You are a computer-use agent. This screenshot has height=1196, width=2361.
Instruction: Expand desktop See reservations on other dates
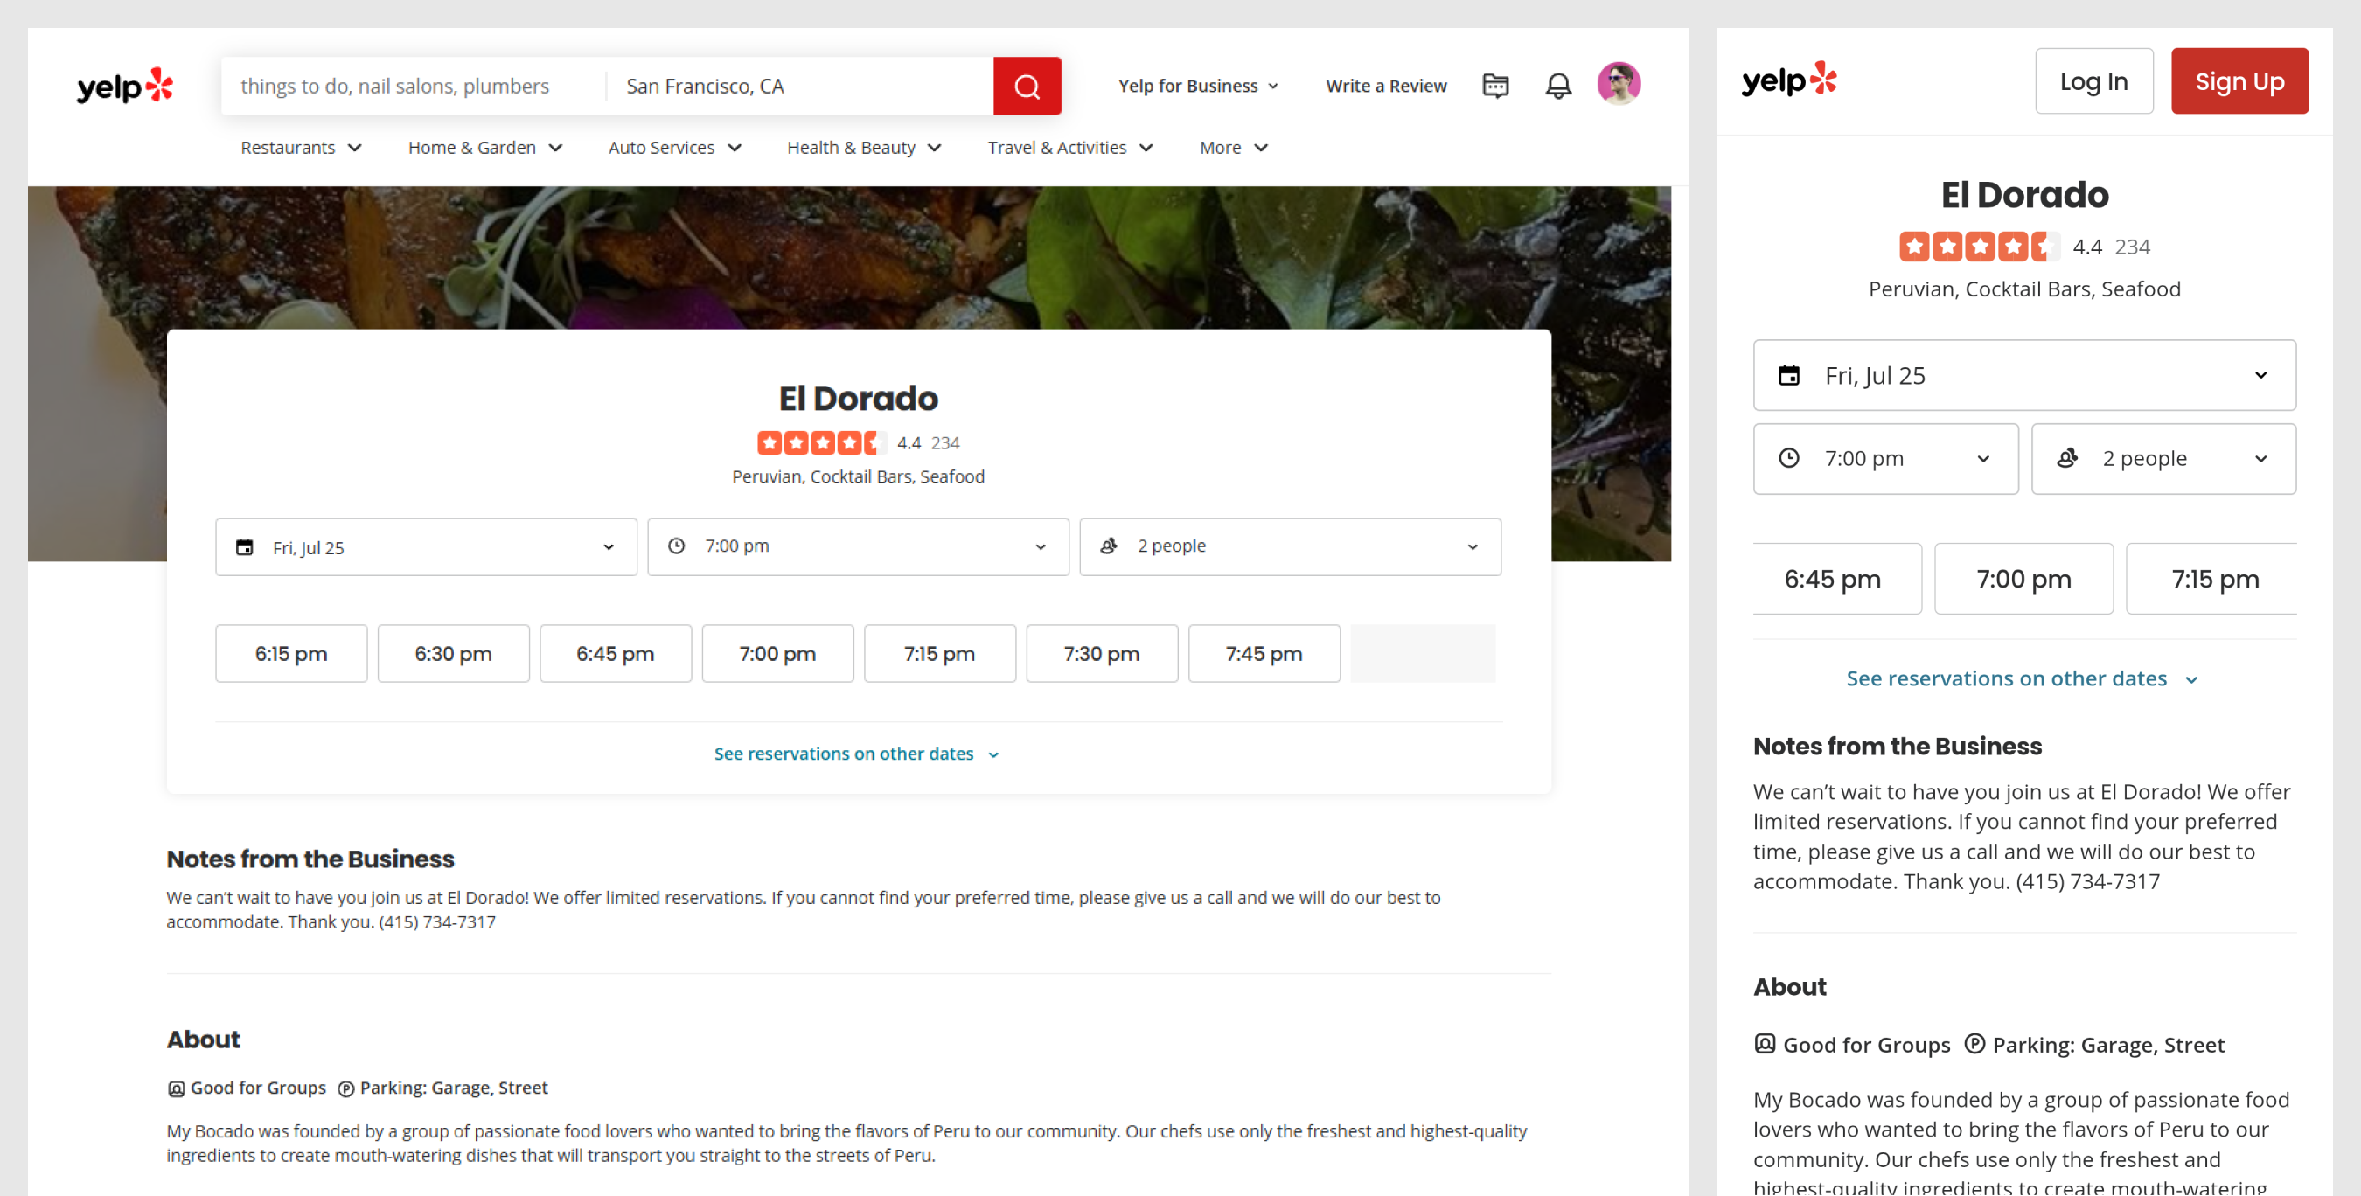[x=856, y=754]
